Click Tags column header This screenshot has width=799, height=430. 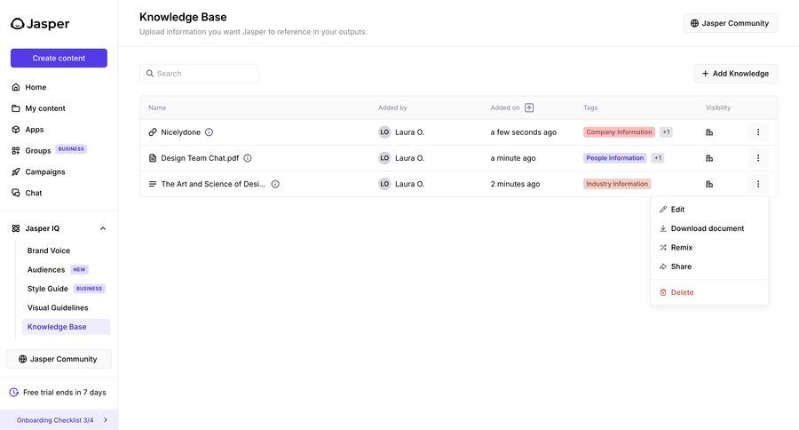(x=590, y=107)
